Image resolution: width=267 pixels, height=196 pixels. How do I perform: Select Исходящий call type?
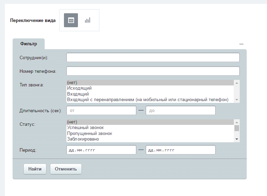point(79,88)
